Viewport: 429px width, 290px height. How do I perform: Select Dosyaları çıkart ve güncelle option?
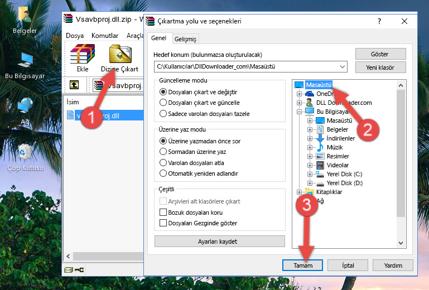click(x=200, y=103)
